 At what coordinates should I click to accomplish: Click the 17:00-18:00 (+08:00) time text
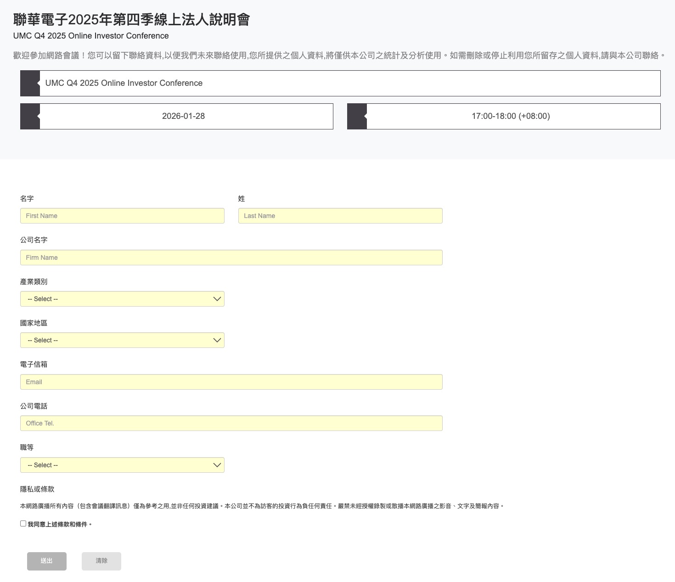(x=511, y=116)
